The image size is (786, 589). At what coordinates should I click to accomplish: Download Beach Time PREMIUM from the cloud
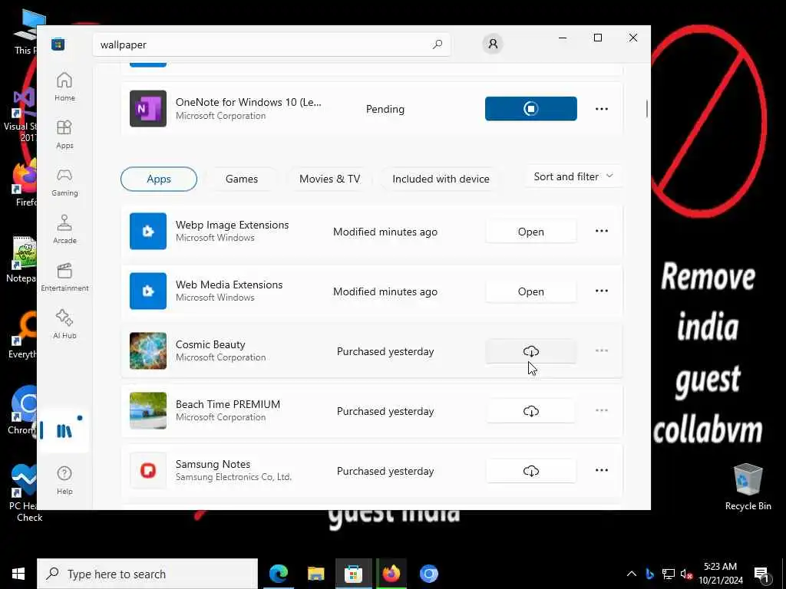531,411
